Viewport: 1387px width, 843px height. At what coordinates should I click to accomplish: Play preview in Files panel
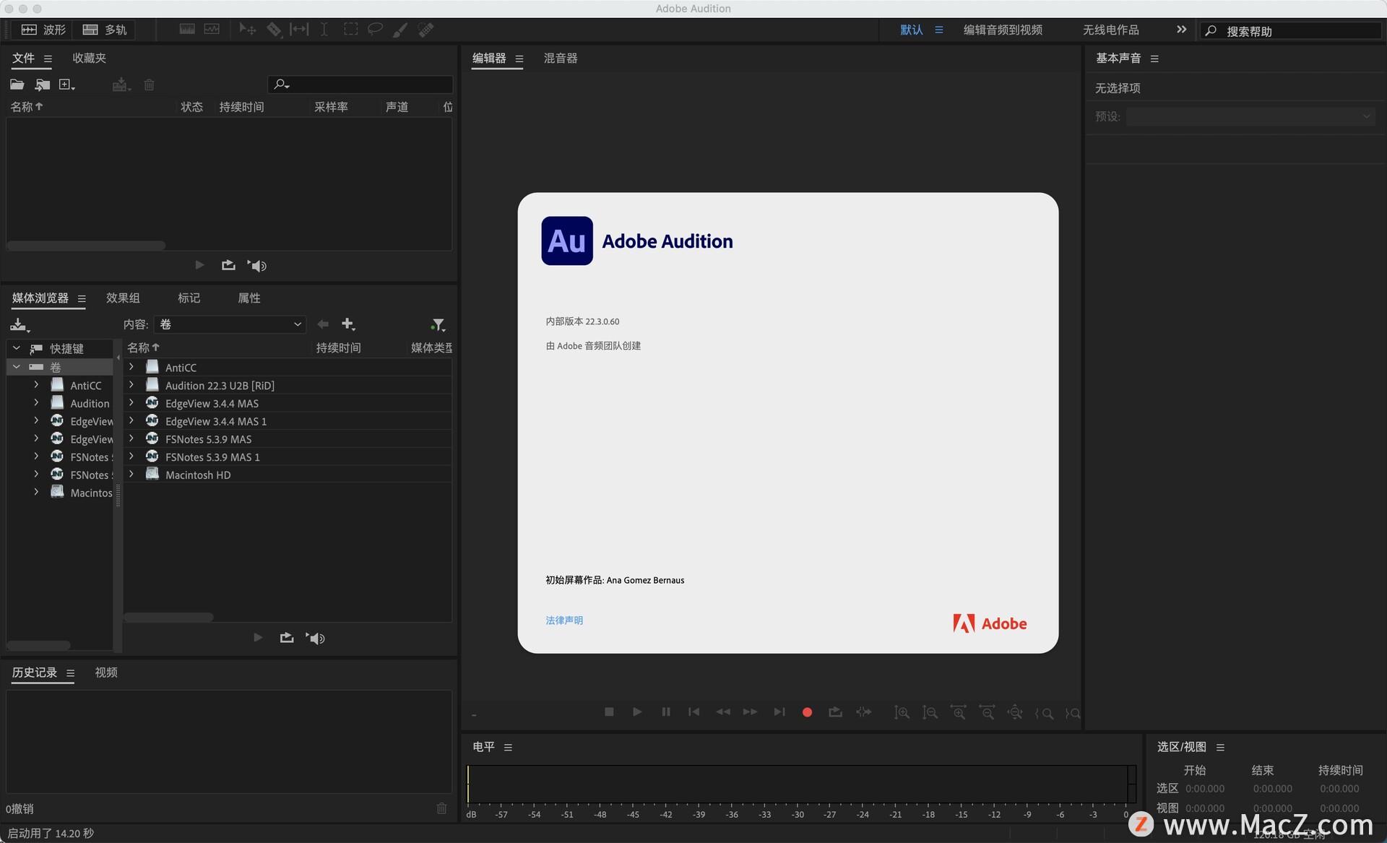point(199,265)
